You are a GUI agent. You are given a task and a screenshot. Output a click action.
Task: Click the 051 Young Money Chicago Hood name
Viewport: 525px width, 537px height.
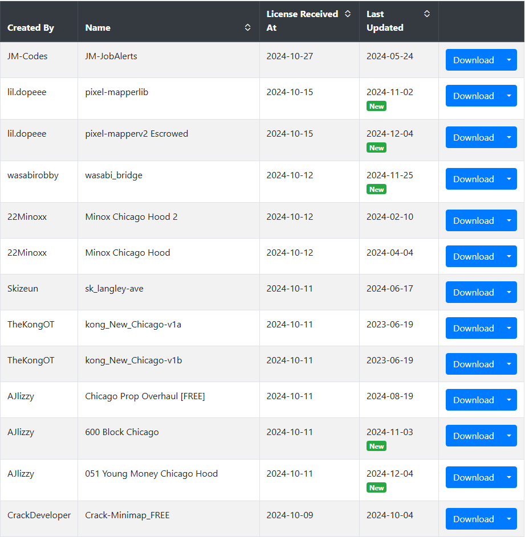[151, 474]
